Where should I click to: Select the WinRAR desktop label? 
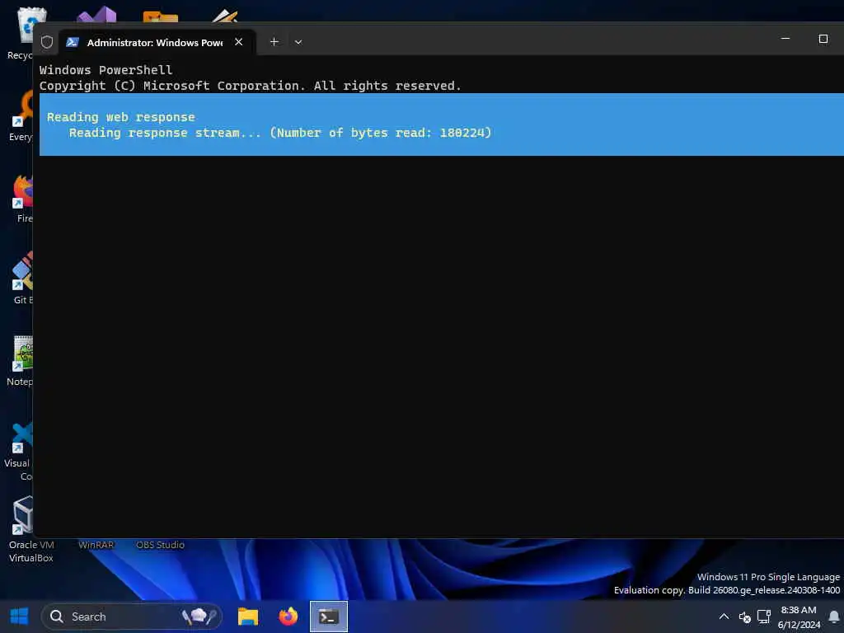coord(96,545)
